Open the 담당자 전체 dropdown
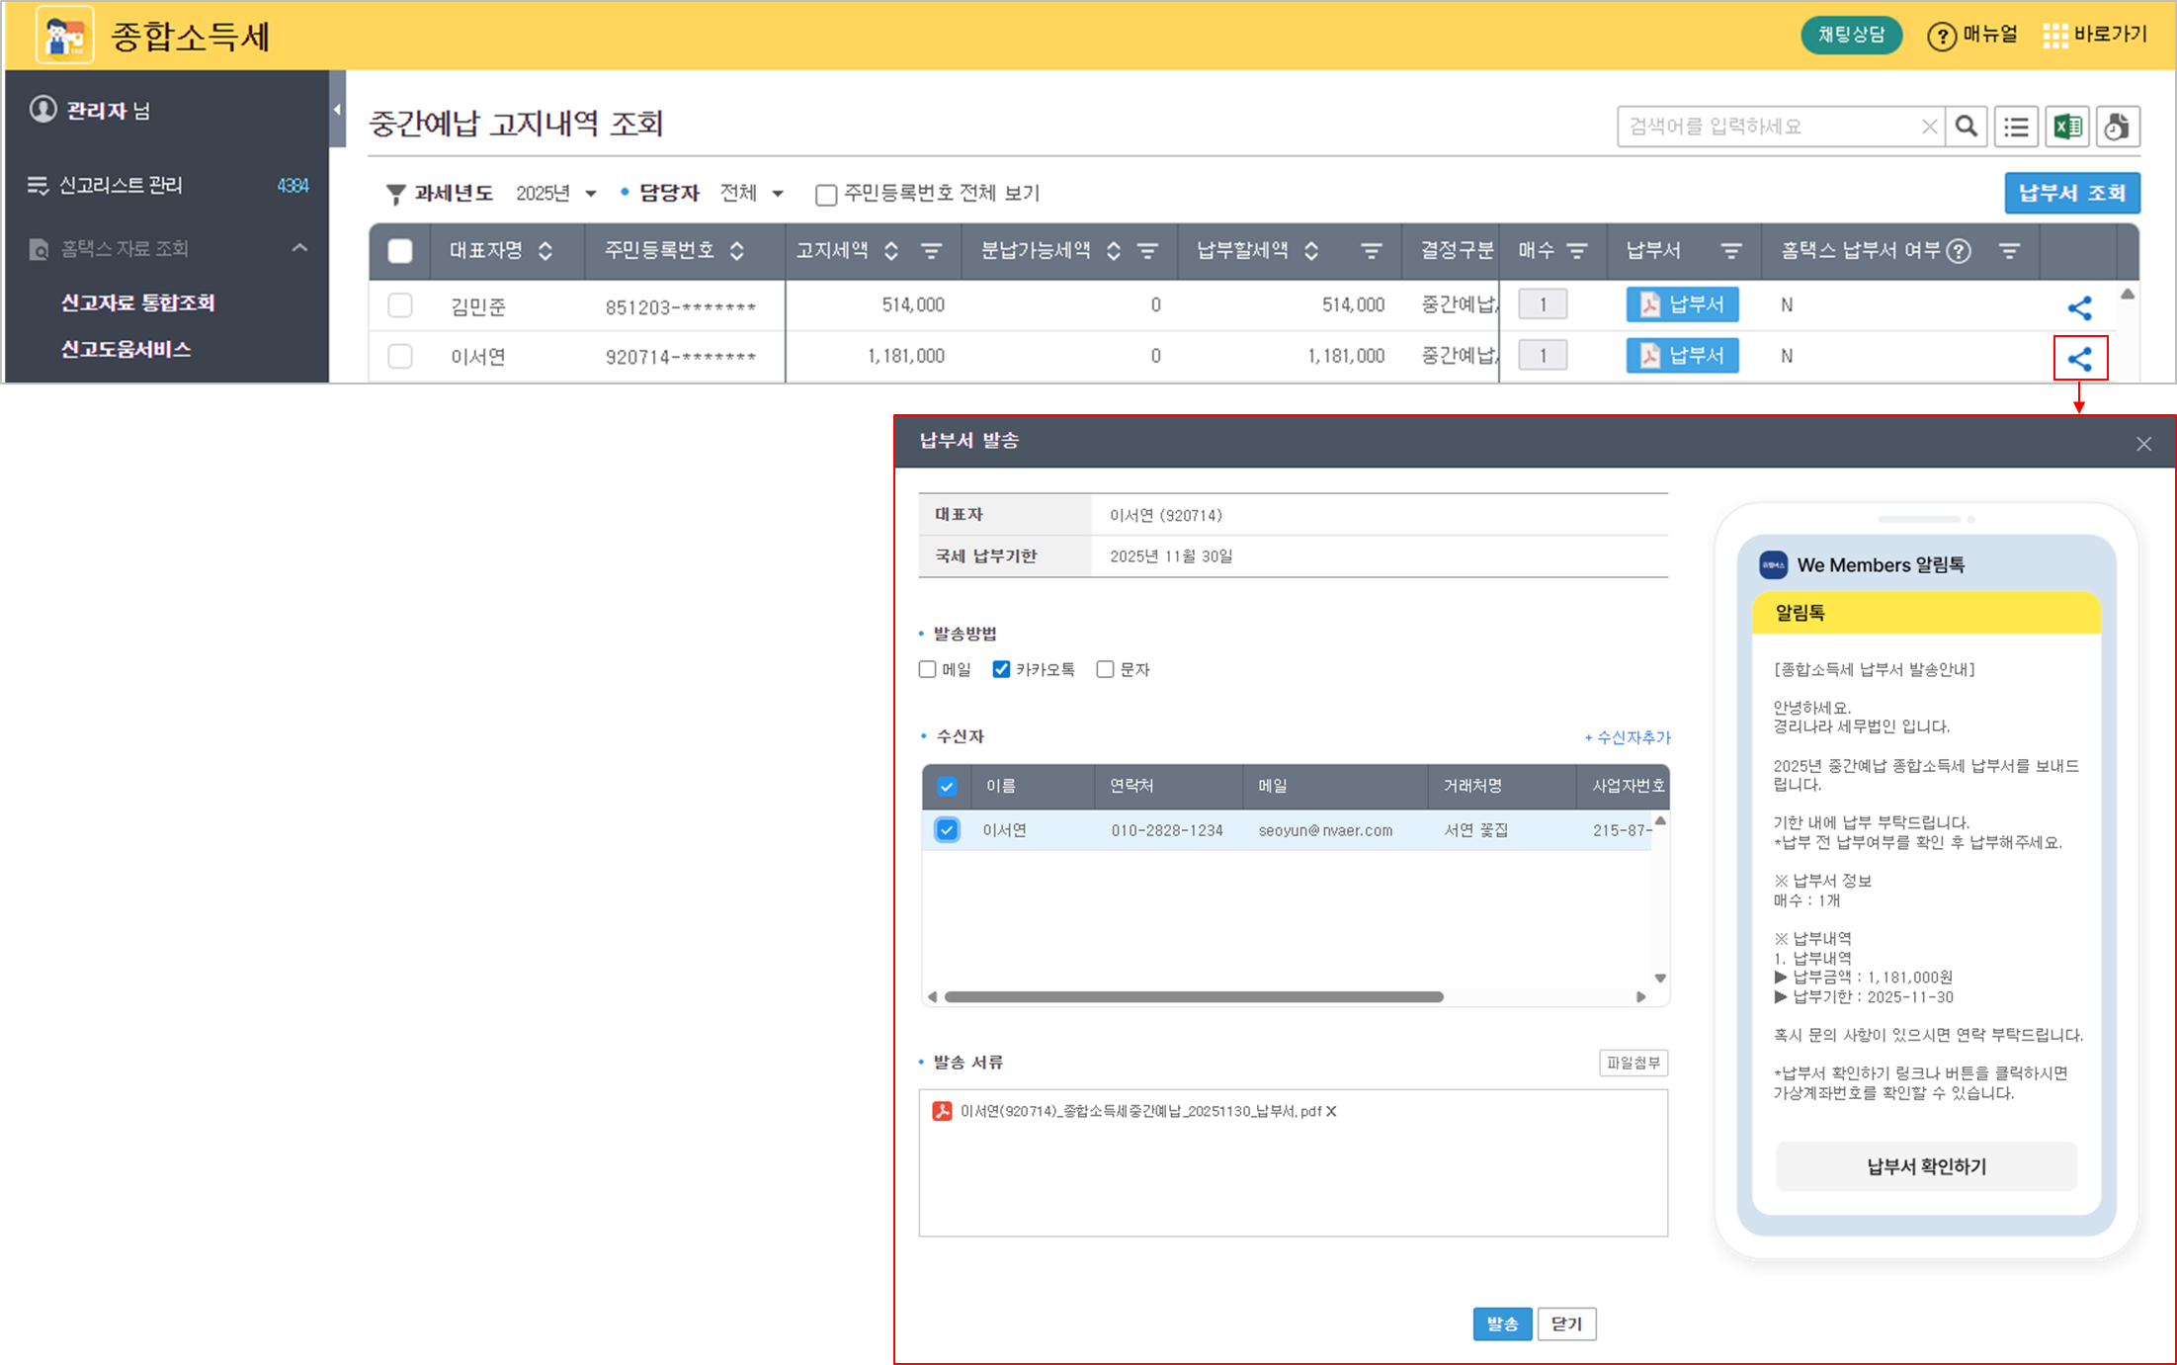This screenshot has height=1365, width=2177. 751,193
